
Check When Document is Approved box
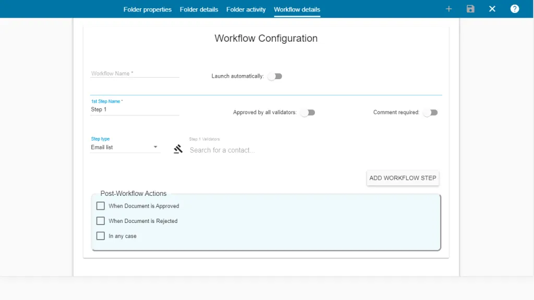pos(101,206)
